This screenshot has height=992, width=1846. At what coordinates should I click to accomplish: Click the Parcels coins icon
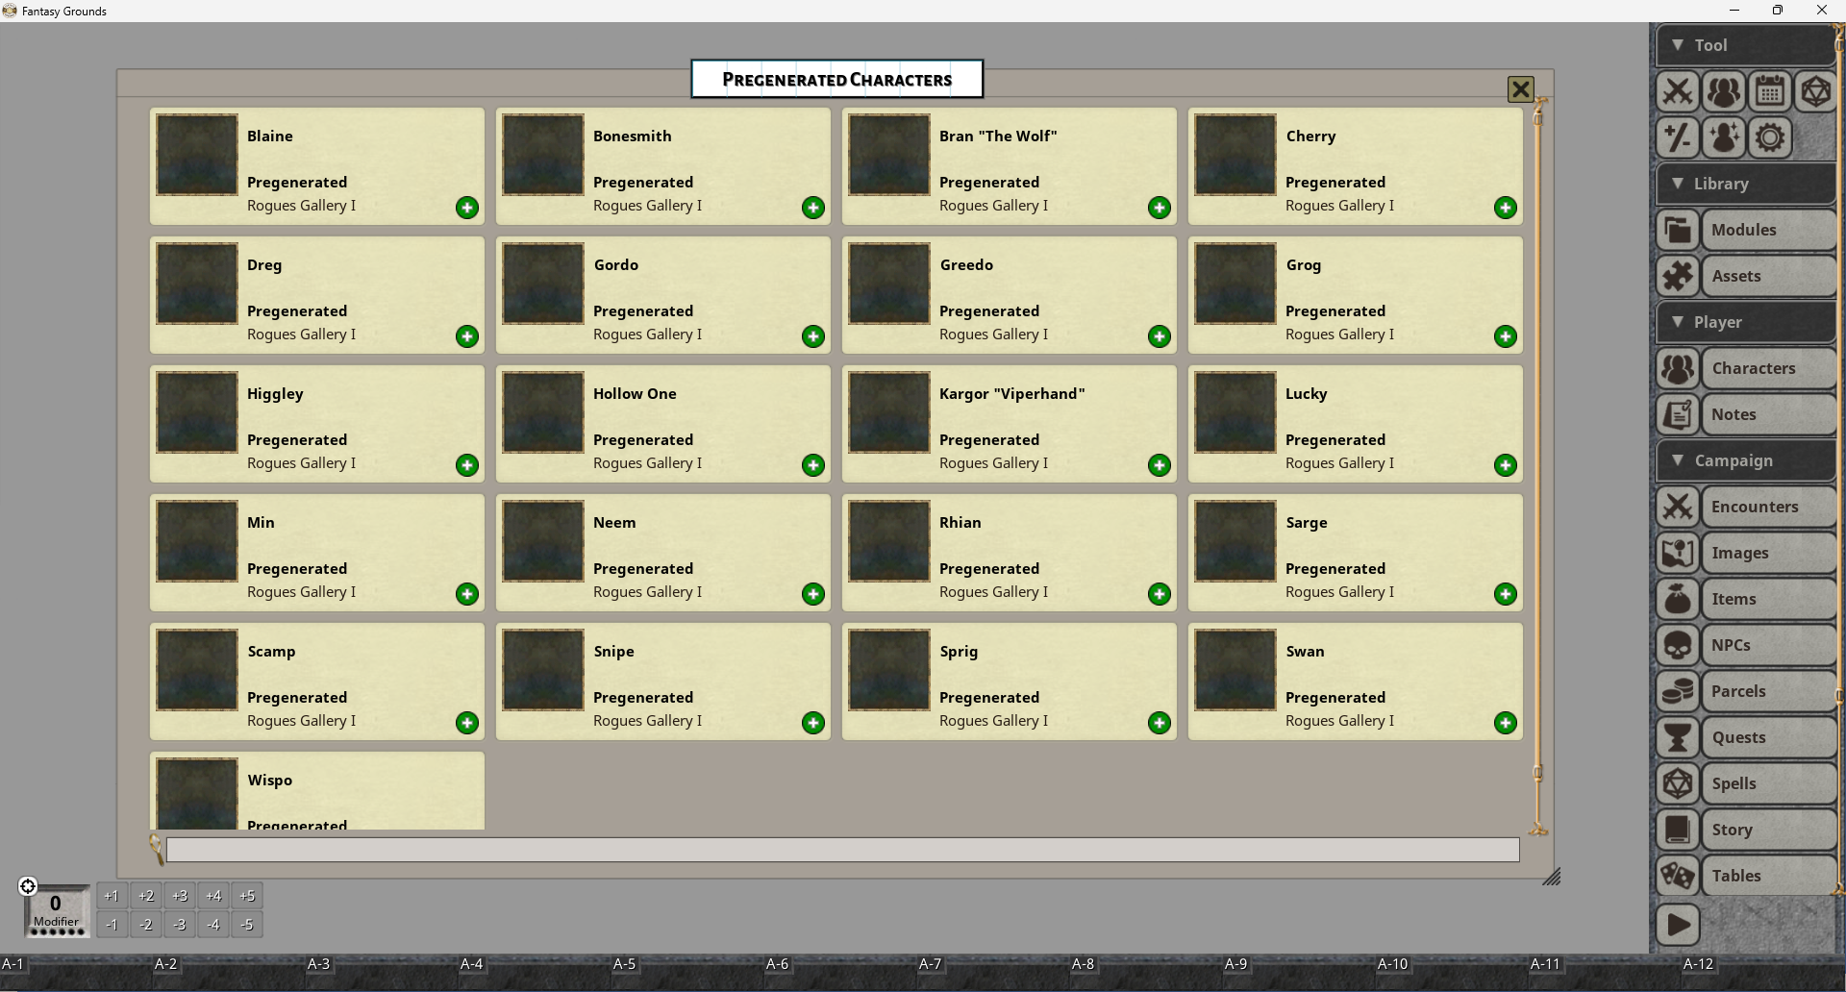point(1678,691)
